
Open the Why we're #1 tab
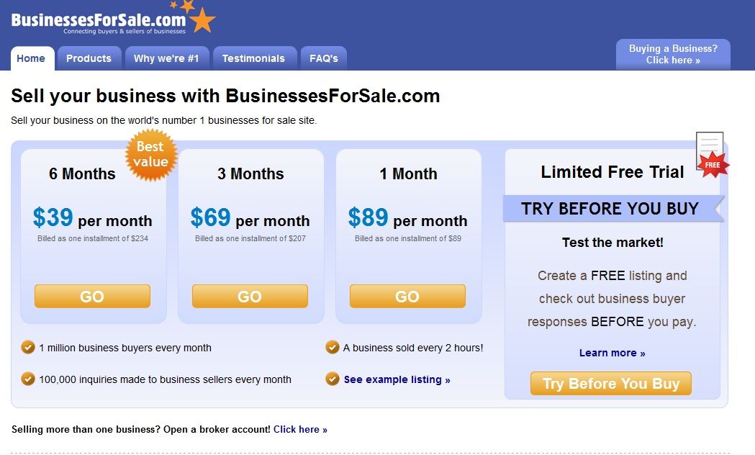click(166, 58)
